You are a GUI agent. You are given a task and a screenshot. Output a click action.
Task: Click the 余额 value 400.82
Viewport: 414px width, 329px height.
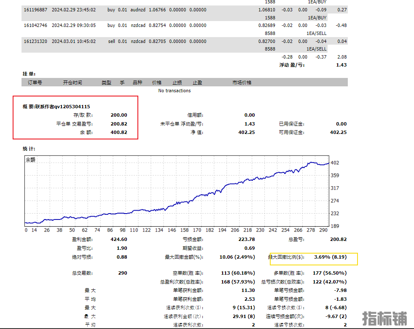pyautogui.click(x=119, y=132)
